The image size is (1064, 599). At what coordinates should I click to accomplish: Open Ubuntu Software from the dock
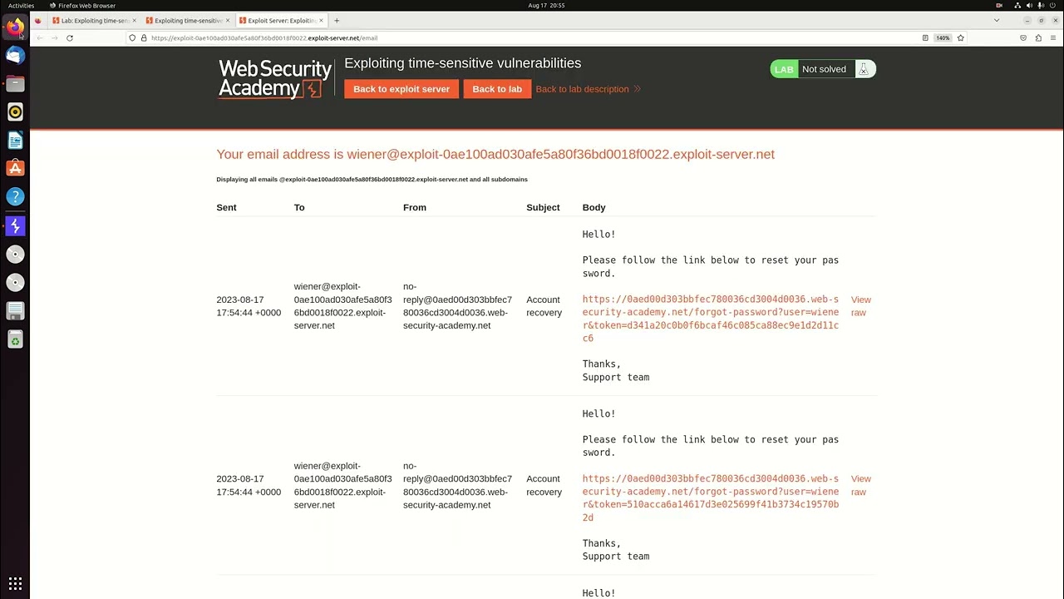(x=15, y=169)
